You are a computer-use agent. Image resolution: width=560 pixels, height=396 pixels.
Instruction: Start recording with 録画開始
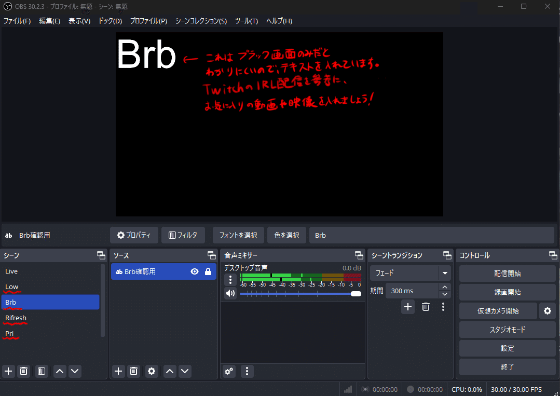pyautogui.click(x=508, y=292)
